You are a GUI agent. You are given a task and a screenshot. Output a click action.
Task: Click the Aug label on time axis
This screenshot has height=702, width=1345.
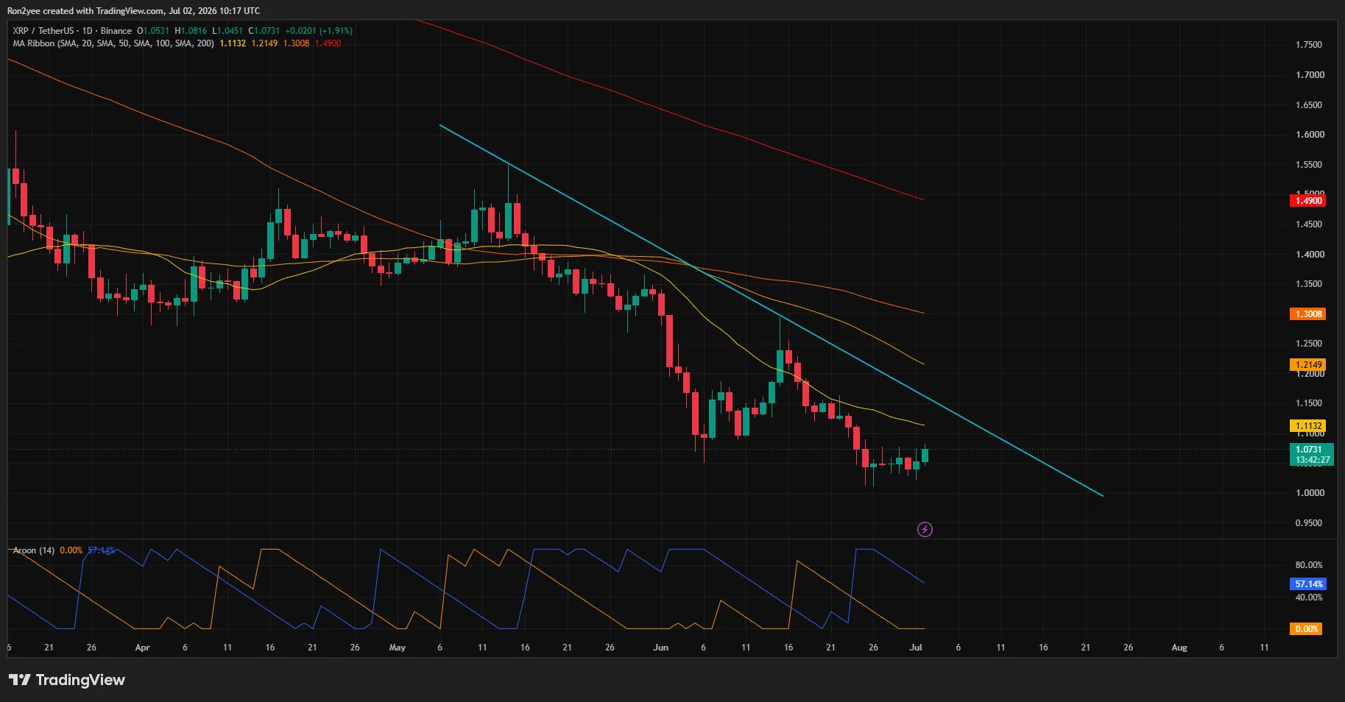(x=1179, y=648)
